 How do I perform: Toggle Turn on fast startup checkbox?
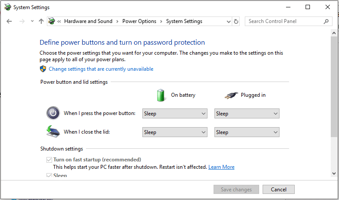[x=49, y=160]
